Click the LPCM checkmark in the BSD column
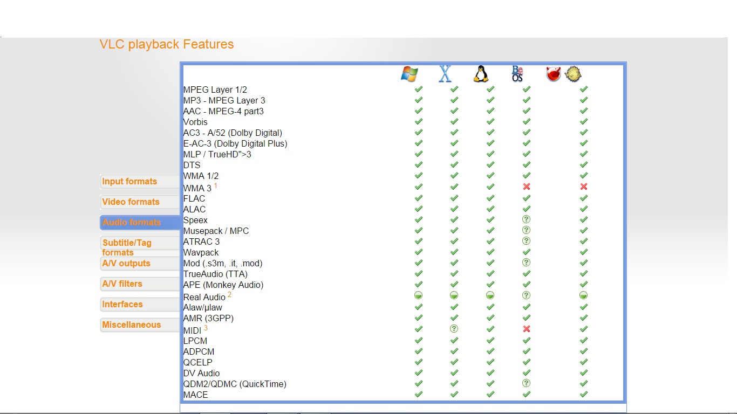The image size is (737, 414). pos(583,340)
